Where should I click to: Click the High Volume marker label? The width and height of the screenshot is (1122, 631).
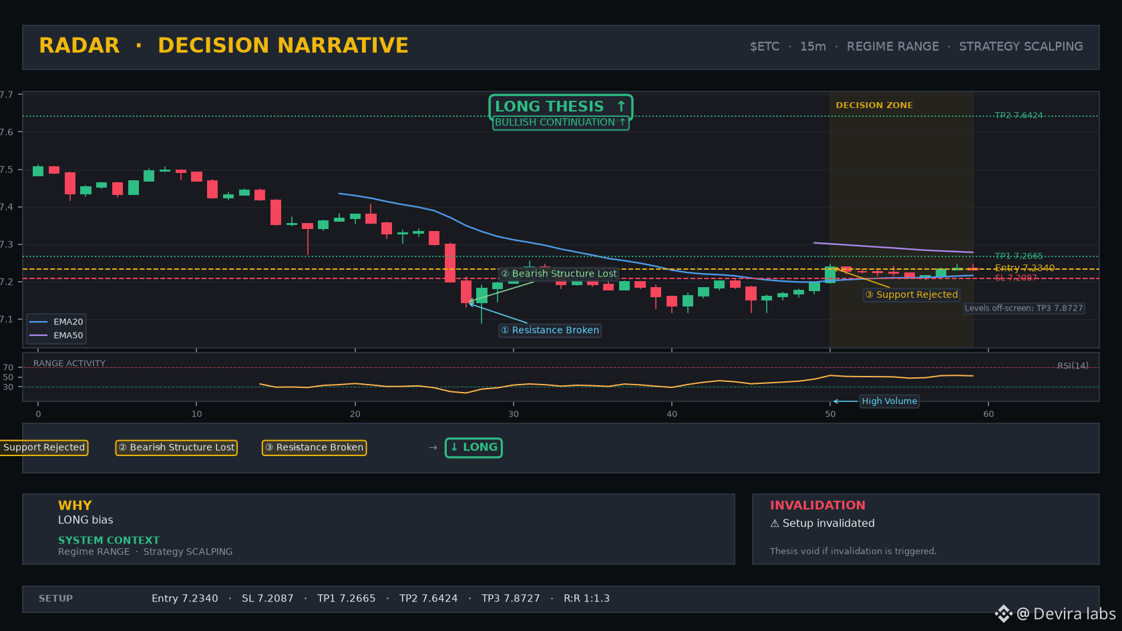pyautogui.click(x=890, y=401)
